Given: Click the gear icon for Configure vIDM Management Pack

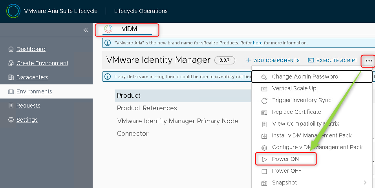Looking at the screenshot, I should pos(264,148).
